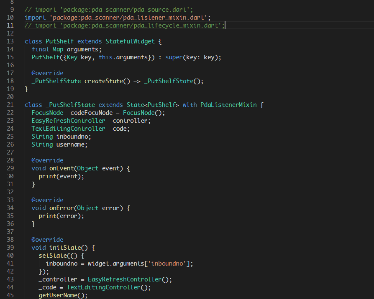Click the '@override' annotation above onError
374x299 pixels.
[x=47, y=200]
